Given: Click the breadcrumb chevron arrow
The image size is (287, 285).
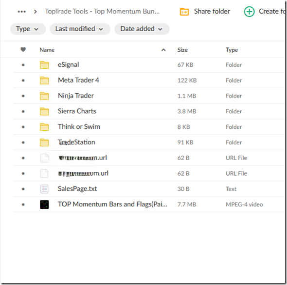Looking at the screenshot, I should pos(36,12).
